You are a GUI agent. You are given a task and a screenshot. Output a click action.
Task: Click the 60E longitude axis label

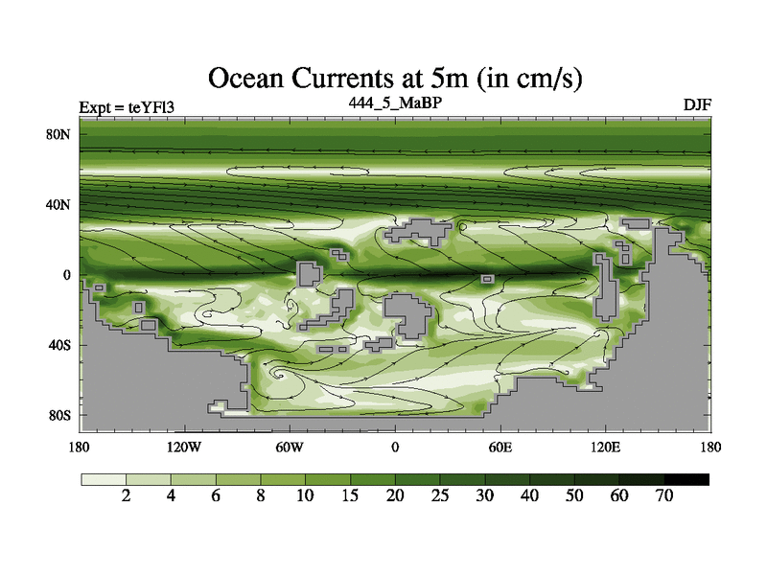(x=500, y=447)
